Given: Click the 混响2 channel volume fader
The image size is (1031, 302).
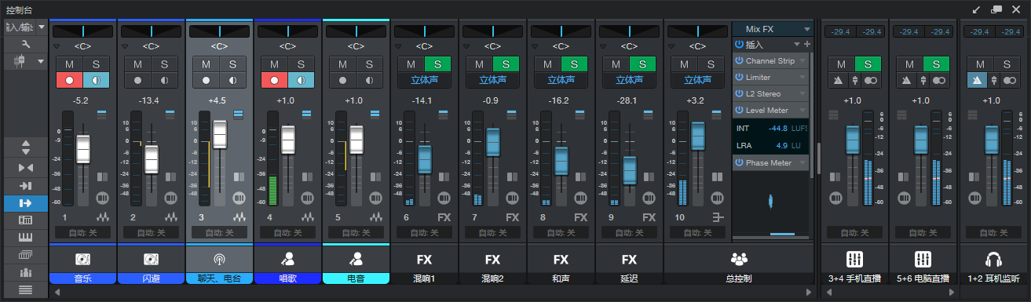Looking at the screenshot, I should [x=492, y=142].
